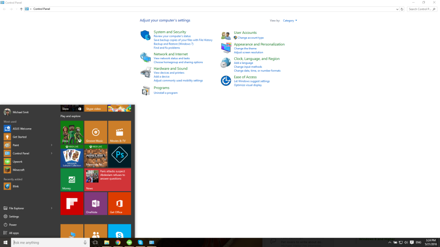Image resolution: width=440 pixels, height=247 pixels.
Task: Click Change account type link
Action: [x=251, y=38]
